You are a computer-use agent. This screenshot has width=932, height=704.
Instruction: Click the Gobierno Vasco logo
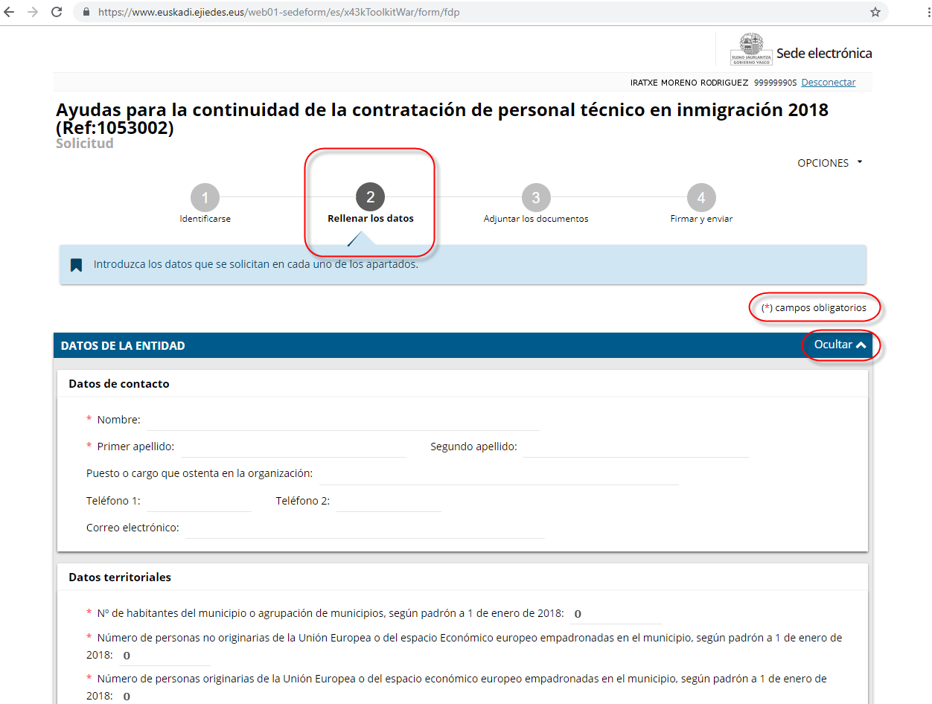pyautogui.click(x=750, y=51)
